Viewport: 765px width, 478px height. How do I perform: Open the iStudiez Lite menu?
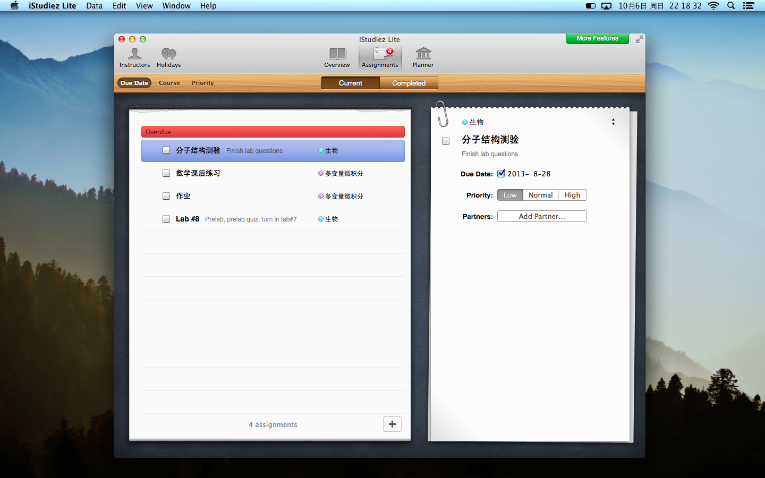[52, 6]
